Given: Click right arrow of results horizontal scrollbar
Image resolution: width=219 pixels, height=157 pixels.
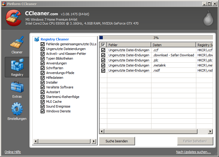Looking at the screenshot, I should [210, 131].
